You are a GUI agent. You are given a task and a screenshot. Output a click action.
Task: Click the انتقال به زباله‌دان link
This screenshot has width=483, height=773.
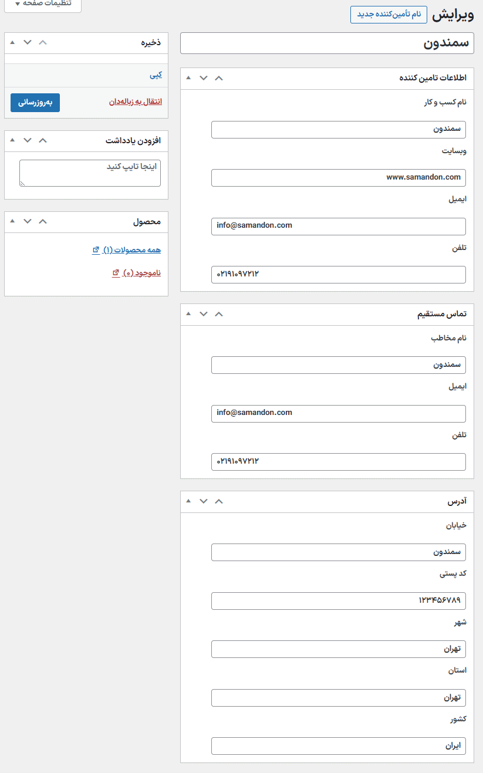[136, 102]
